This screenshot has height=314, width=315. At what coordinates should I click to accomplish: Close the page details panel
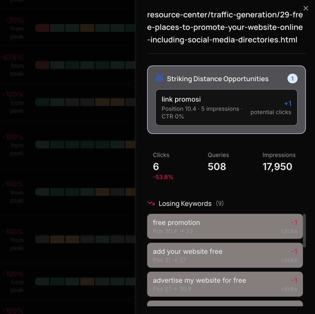coord(305,8)
